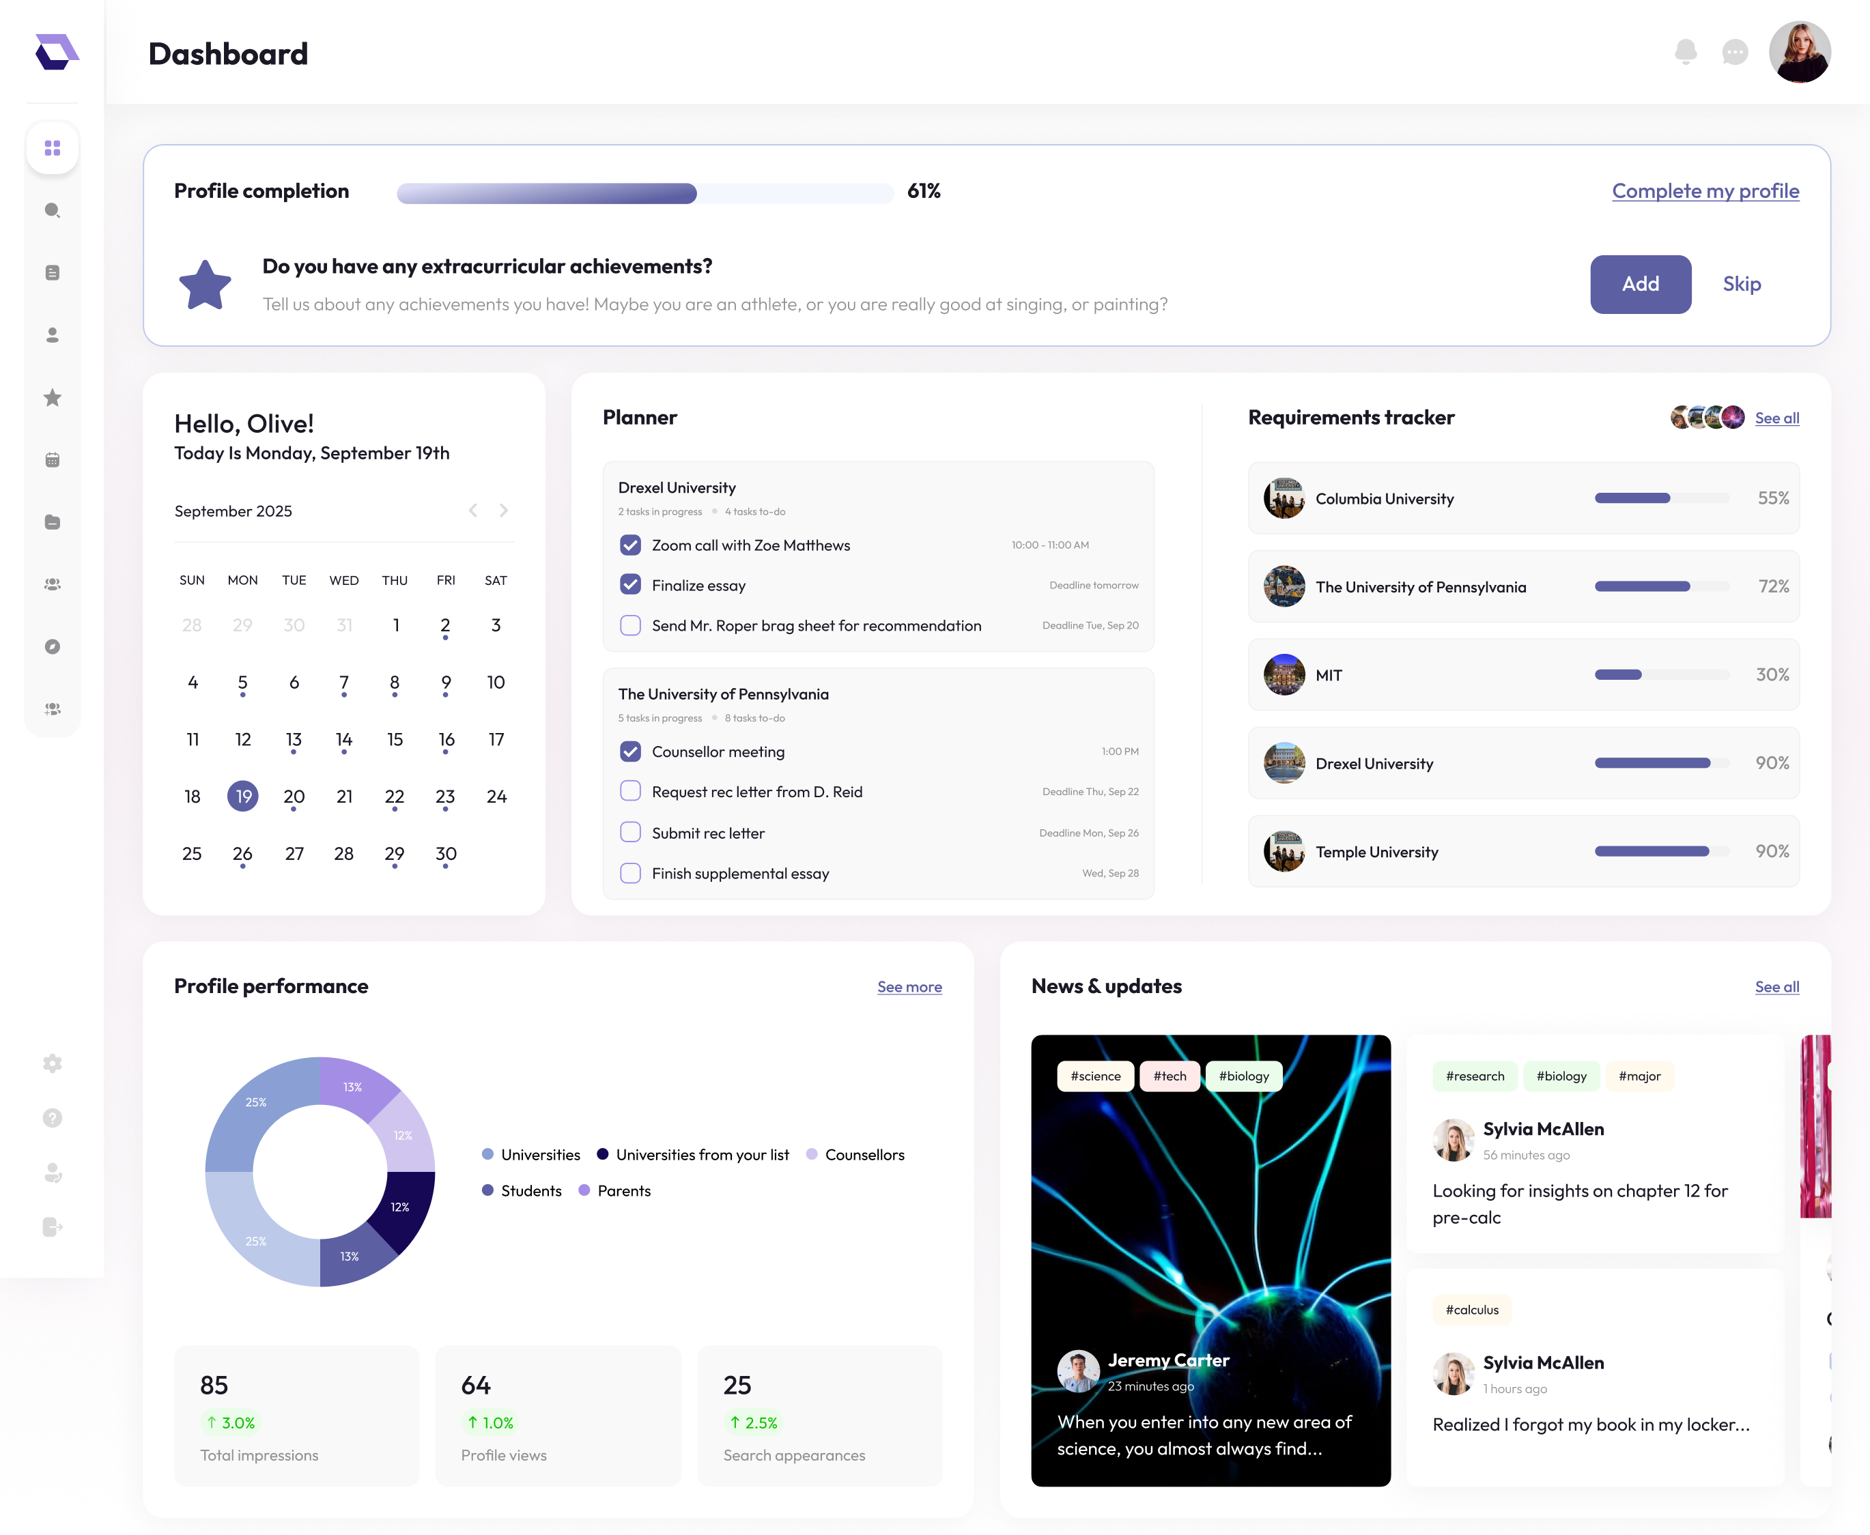Click the #tech tag on news card
Viewport: 1870px width, 1535px height.
tap(1170, 1076)
